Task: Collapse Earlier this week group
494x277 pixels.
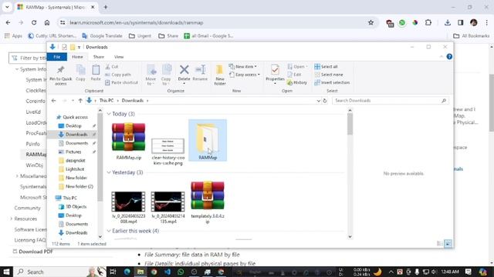Action: [x=109, y=231]
